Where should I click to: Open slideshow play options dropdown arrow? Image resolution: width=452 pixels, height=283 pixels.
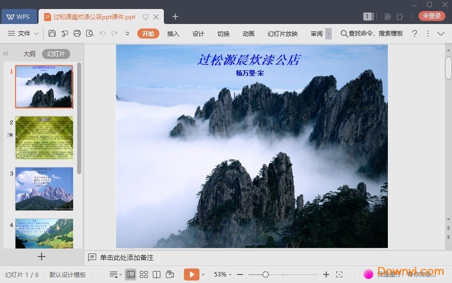click(x=203, y=274)
